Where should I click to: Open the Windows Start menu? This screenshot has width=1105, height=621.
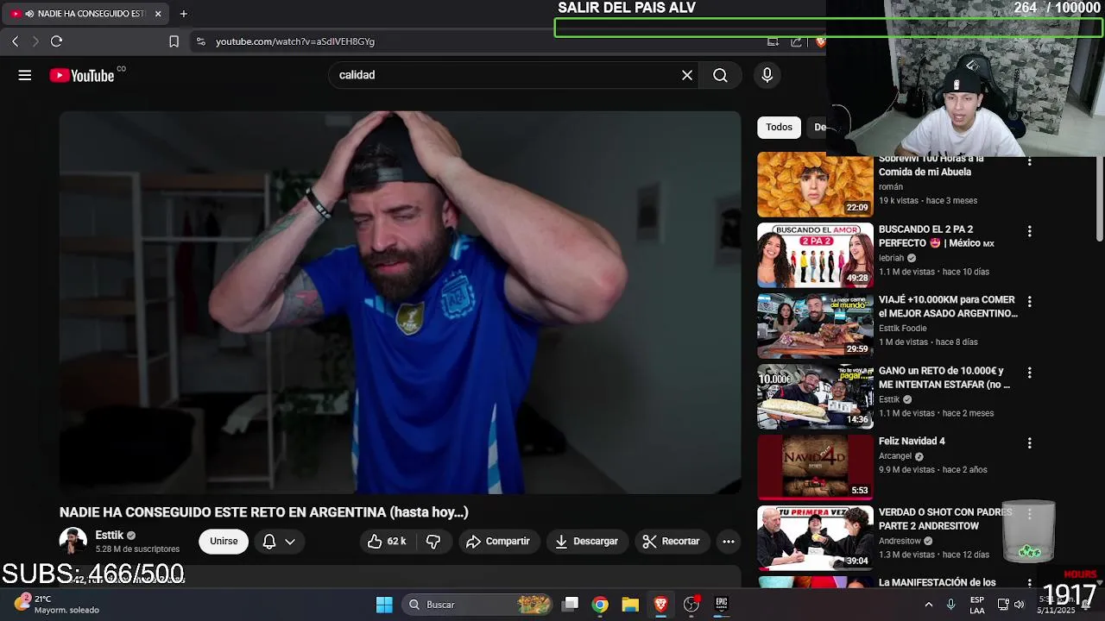pos(384,605)
